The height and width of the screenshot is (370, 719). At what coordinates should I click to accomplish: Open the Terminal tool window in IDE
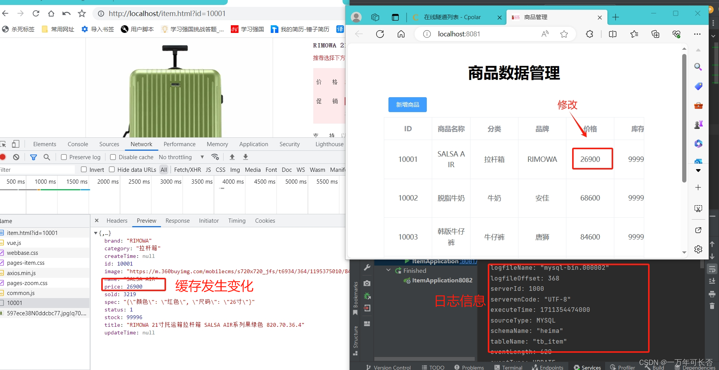point(508,367)
